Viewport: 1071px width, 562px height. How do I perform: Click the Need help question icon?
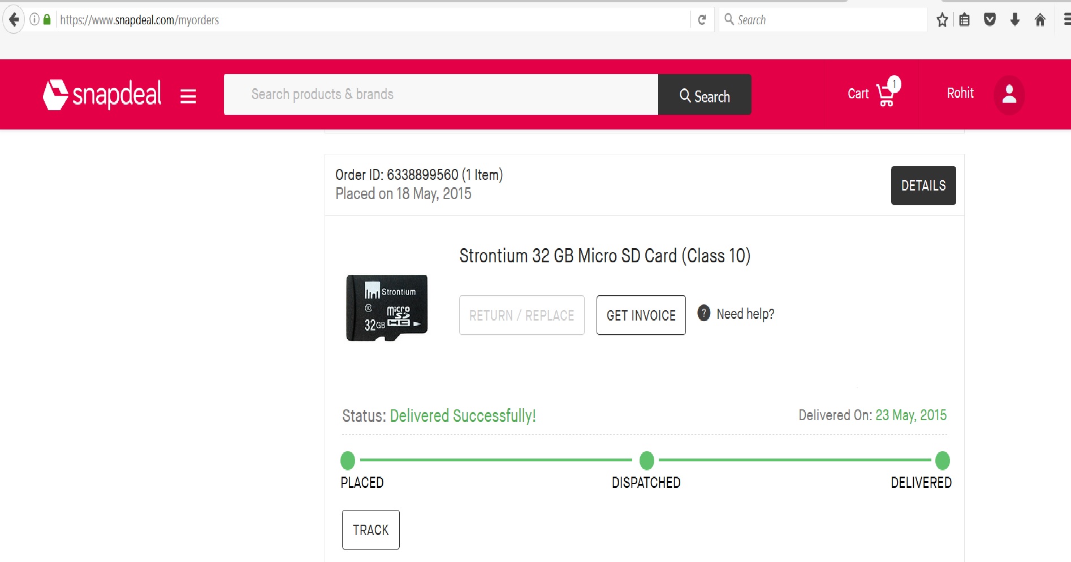703,313
